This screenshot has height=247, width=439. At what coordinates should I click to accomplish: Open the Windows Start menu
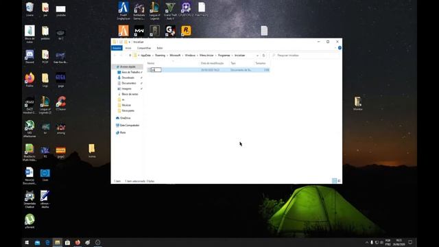(27, 242)
